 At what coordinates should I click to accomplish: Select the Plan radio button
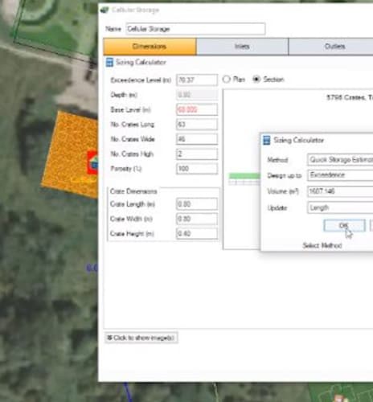click(x=227, y=80)
